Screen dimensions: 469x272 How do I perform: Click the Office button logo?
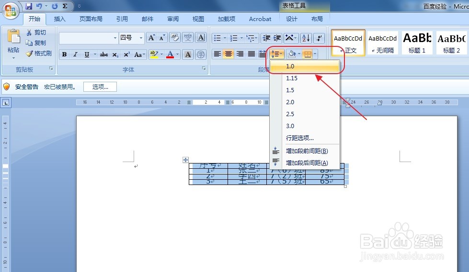click(11, 10)
